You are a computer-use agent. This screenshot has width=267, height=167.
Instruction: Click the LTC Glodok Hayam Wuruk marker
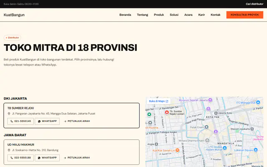pyautogui.click(x=224, y=148)
